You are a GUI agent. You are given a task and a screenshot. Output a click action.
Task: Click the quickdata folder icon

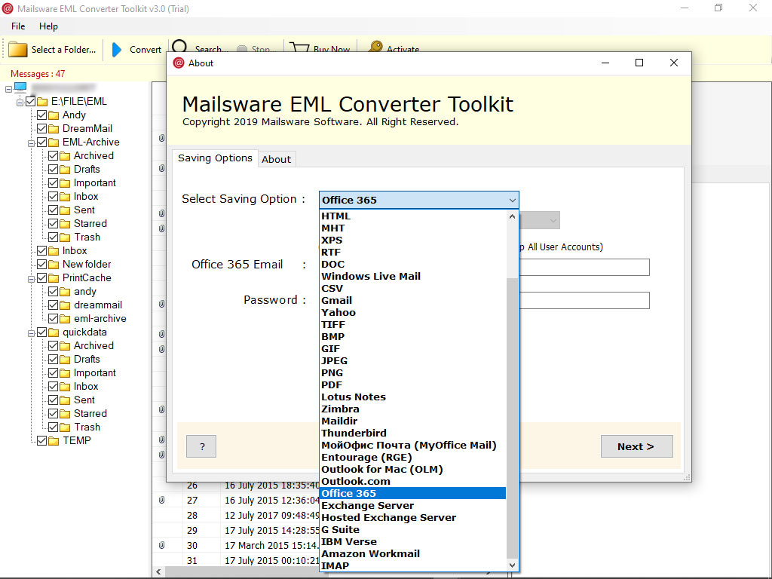pyautogui.click(x=54, y=332)
